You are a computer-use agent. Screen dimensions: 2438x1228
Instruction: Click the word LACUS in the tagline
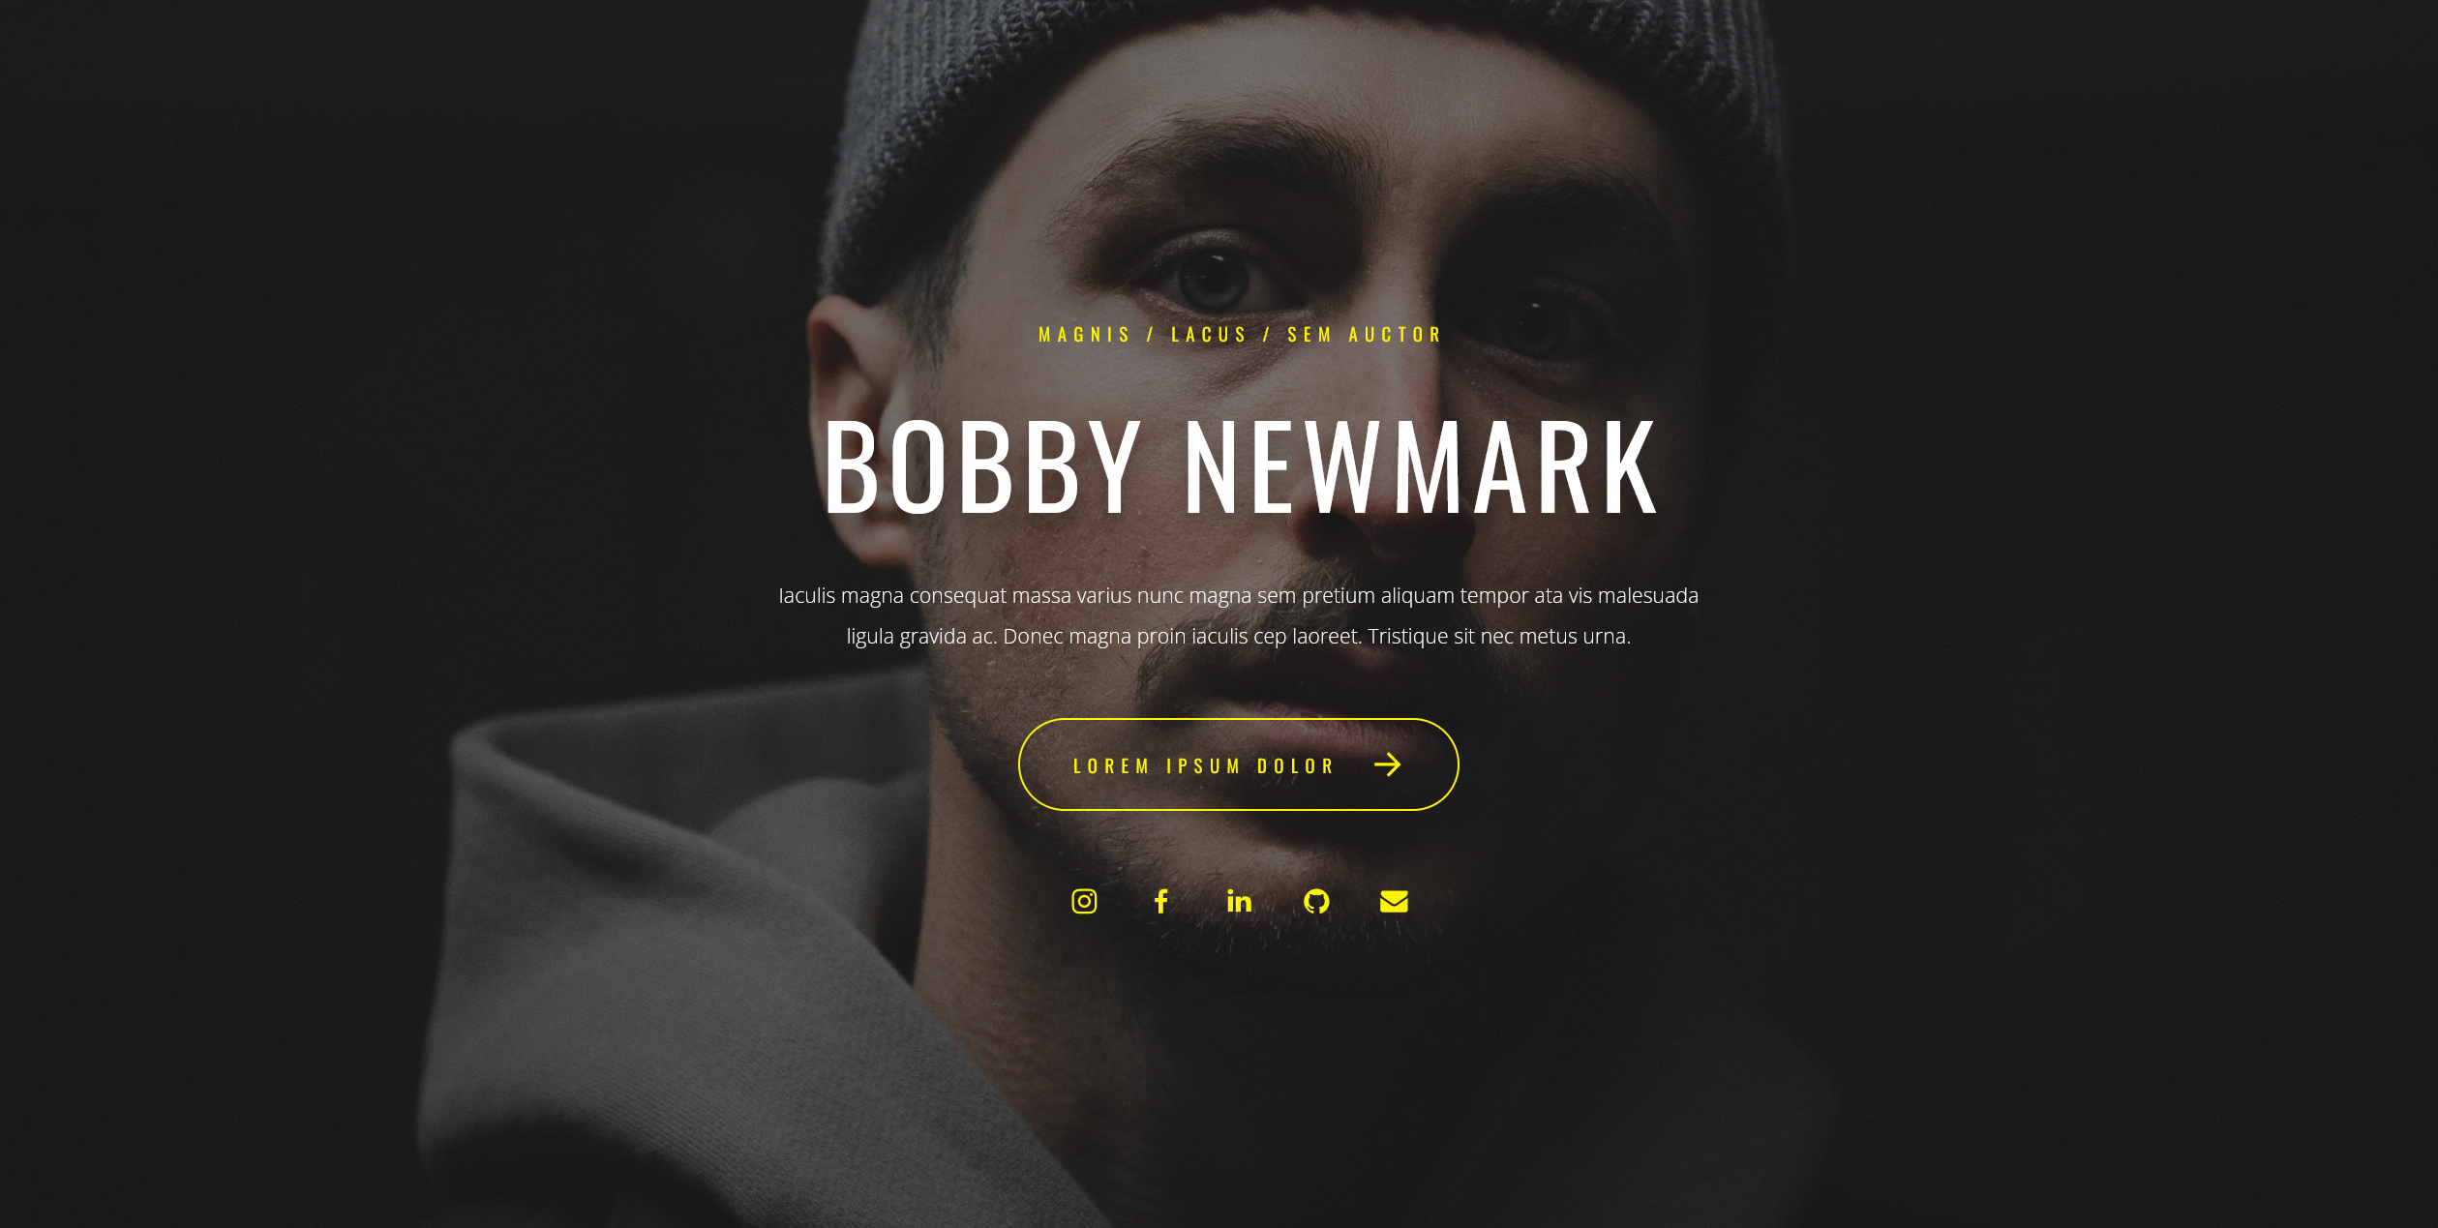pyautogui.click(x=1209, y=335)
